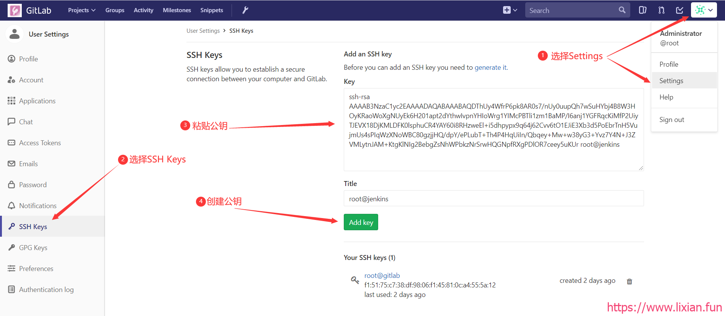Click the GPG Keys key icon
Image resolution: width=725 pixels, height=316 pixels.
11,247
